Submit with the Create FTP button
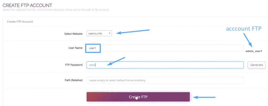Screen dimensions: 268x106 pos(138,97)
